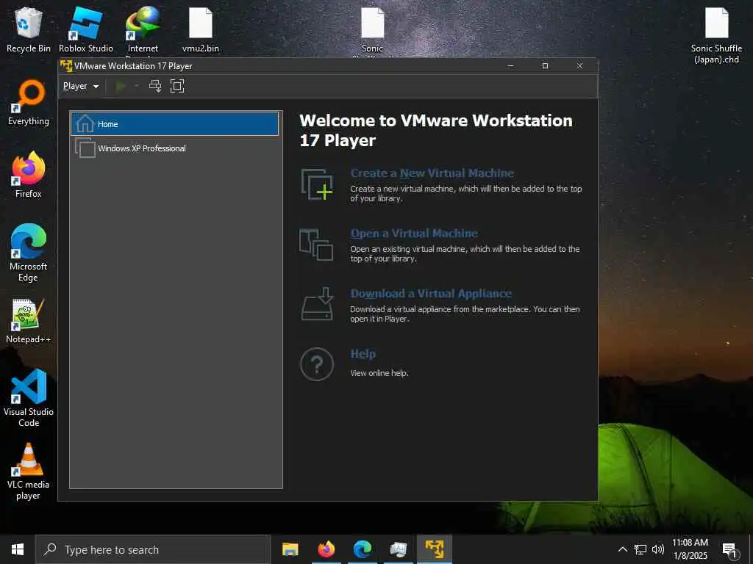Select the partially hidden Sonic file icon
Viewport: 753px width, 564px height.
373,29
